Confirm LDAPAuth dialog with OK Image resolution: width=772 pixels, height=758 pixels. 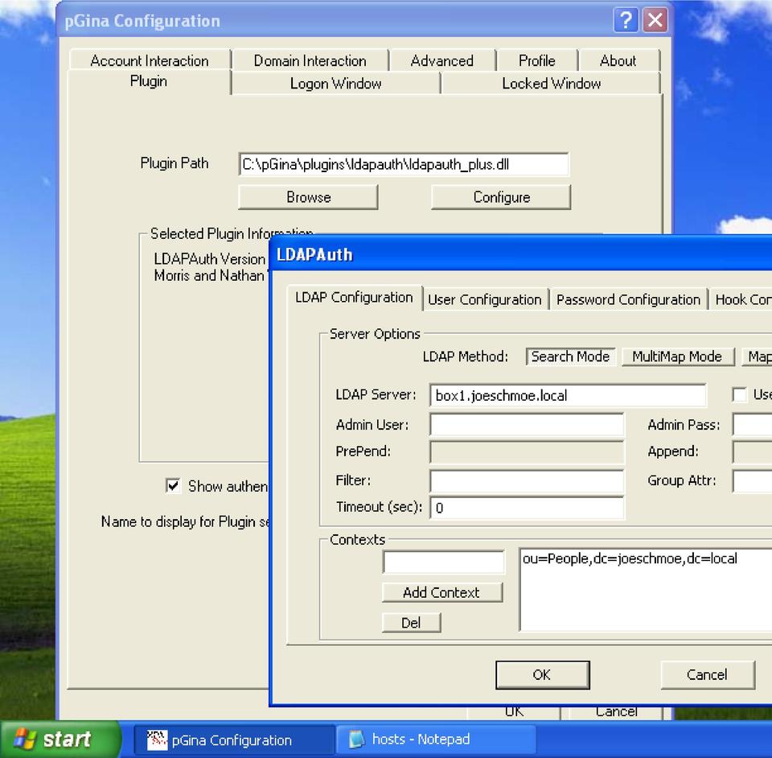click(x=542, y=675)
